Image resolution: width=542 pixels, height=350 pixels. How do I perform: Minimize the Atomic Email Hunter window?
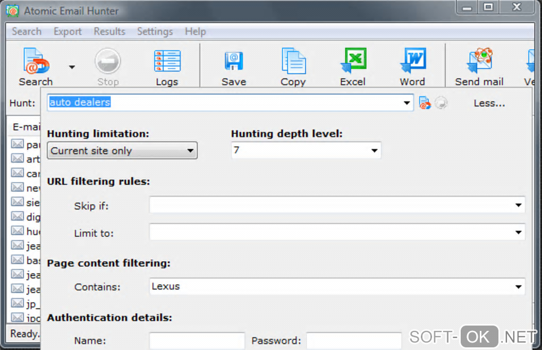(x=467, y=7)
